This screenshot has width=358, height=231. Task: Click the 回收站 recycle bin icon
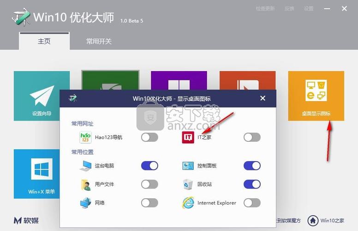click(x=188, y=184)
